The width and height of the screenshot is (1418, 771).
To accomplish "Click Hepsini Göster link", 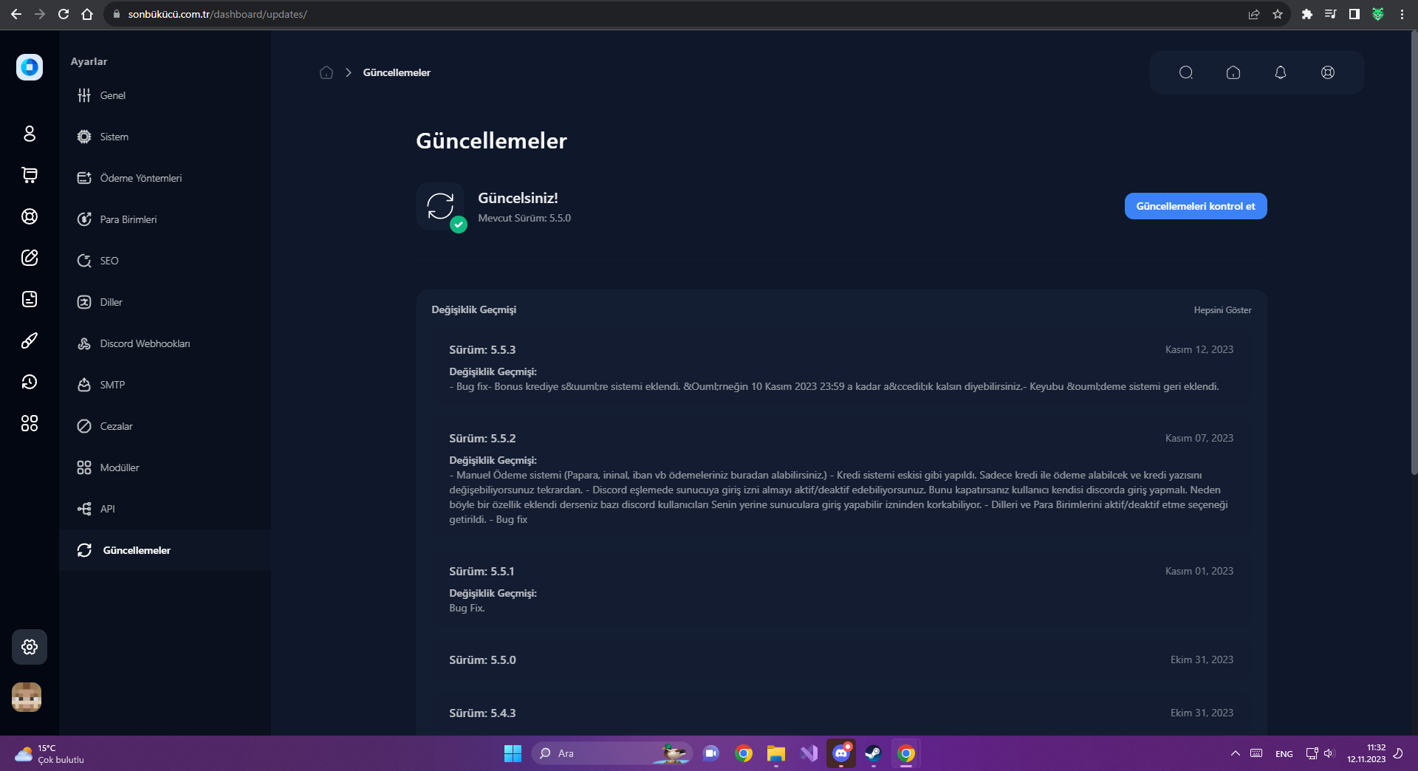I will pos(1222,310).
